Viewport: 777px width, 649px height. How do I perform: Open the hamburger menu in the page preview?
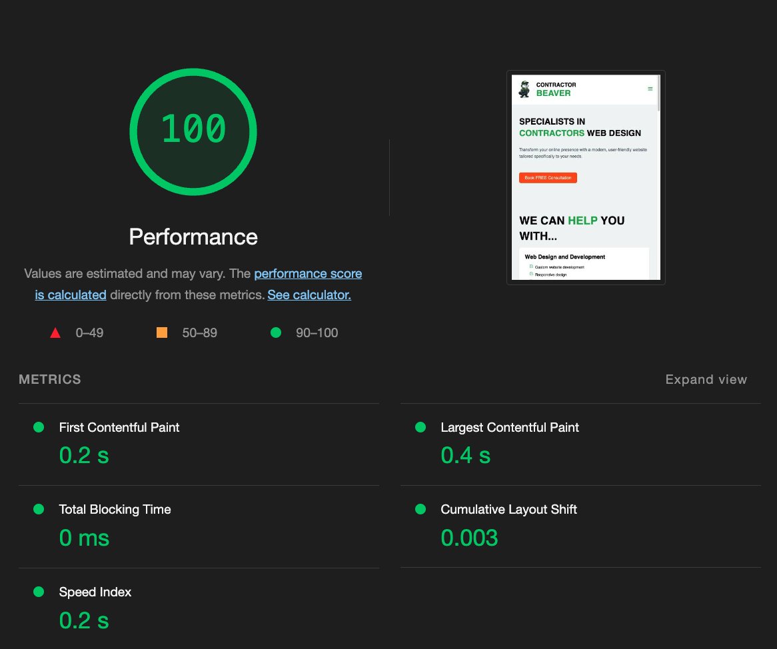point(650,89)
